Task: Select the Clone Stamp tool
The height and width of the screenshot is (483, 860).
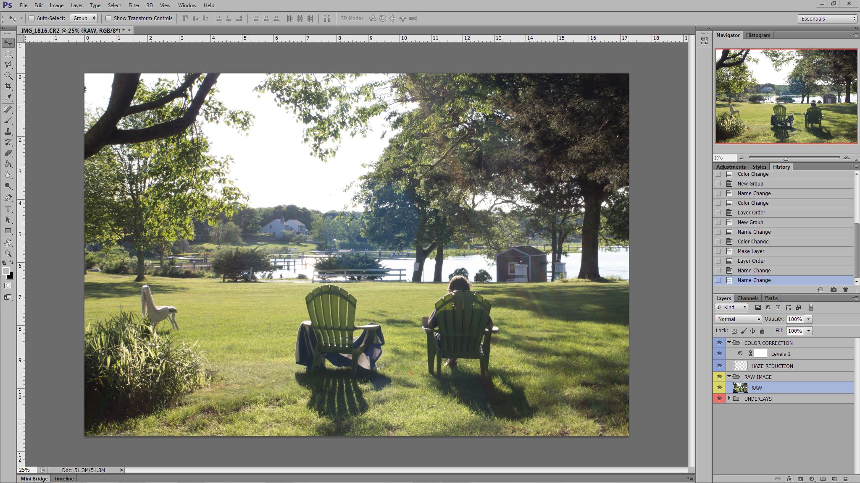Action: 8,132
